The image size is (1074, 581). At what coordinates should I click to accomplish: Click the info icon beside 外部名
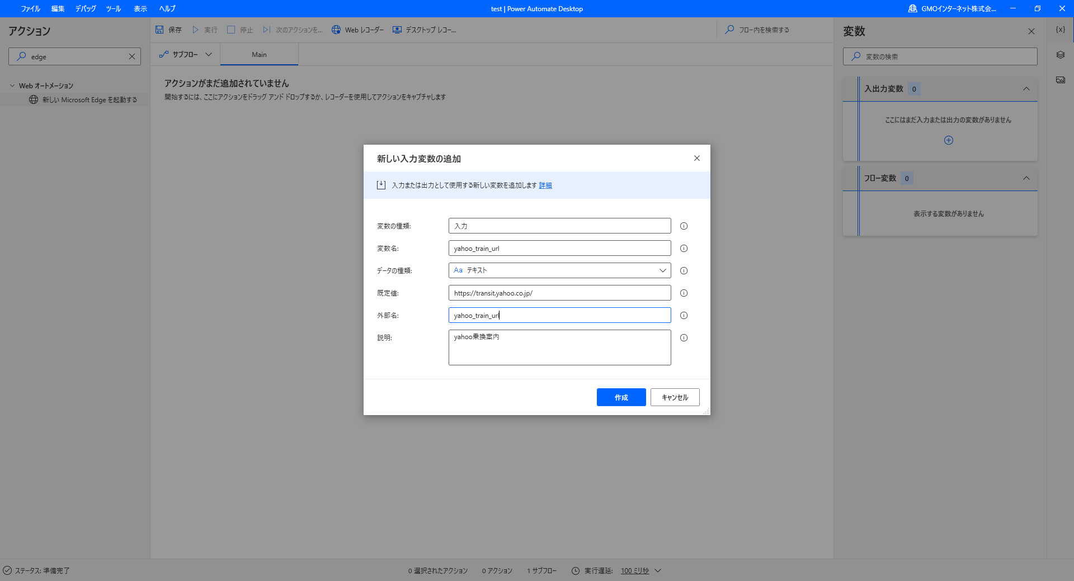(x=684, y=316)
